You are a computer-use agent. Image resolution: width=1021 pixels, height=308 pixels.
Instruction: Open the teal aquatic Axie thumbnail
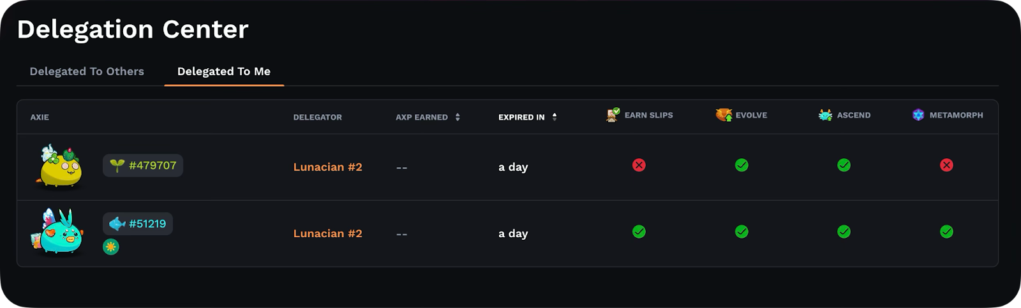57,233
